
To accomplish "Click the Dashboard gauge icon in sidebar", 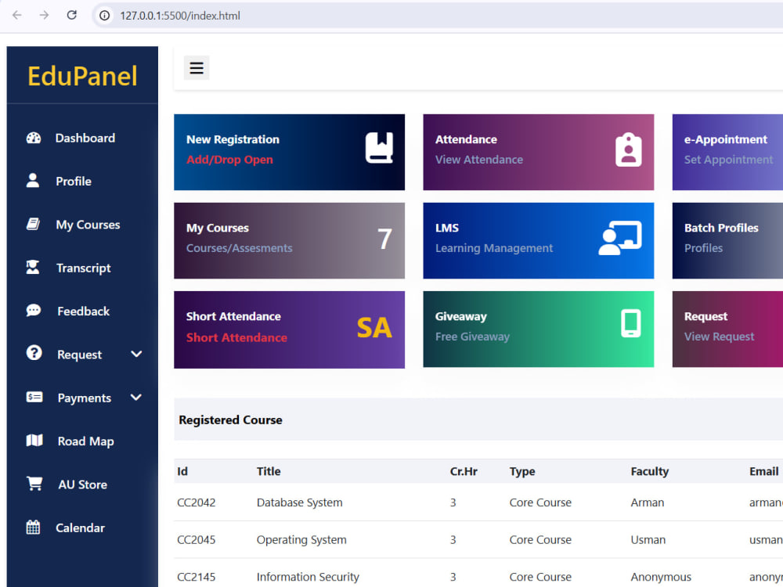I will coord(34,139).
